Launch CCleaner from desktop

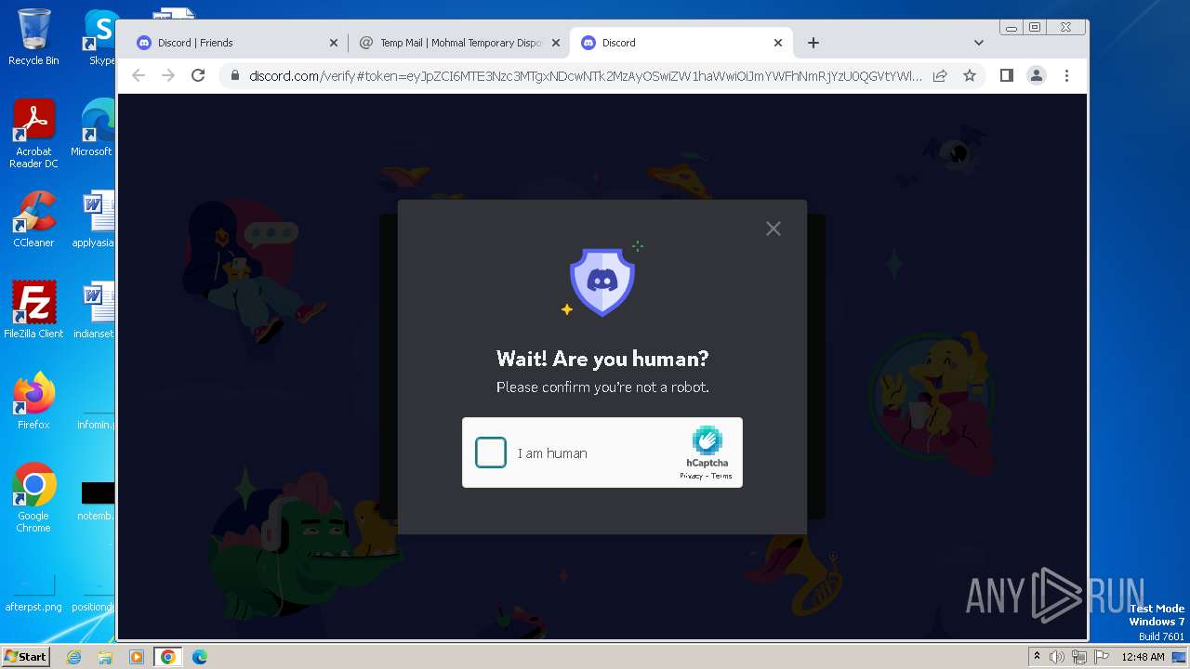33,218
